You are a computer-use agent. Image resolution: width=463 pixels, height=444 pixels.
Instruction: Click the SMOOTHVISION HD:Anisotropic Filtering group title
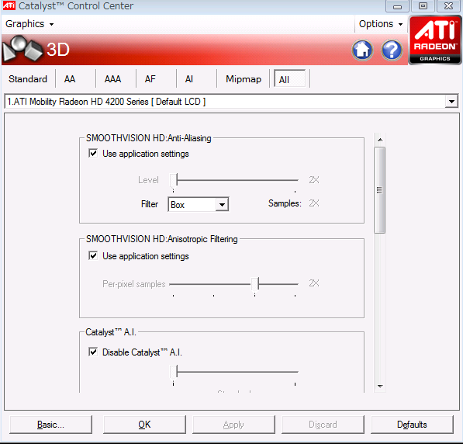click(x=162, y=239)
